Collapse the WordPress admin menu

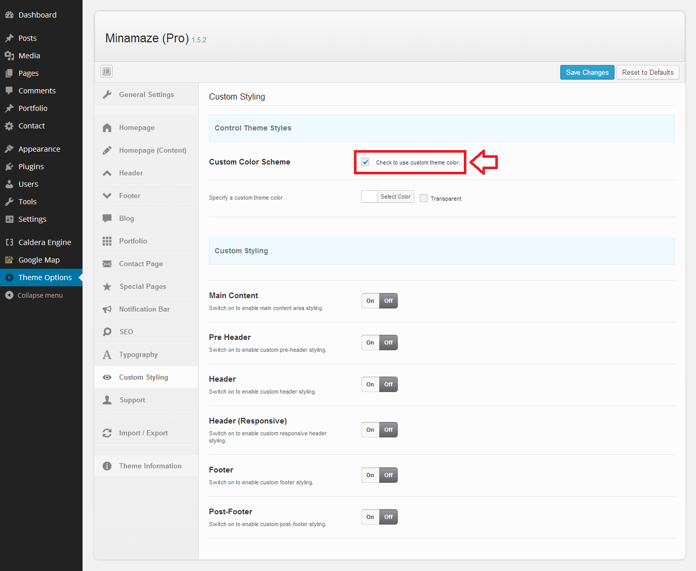(x=34, y=295)
